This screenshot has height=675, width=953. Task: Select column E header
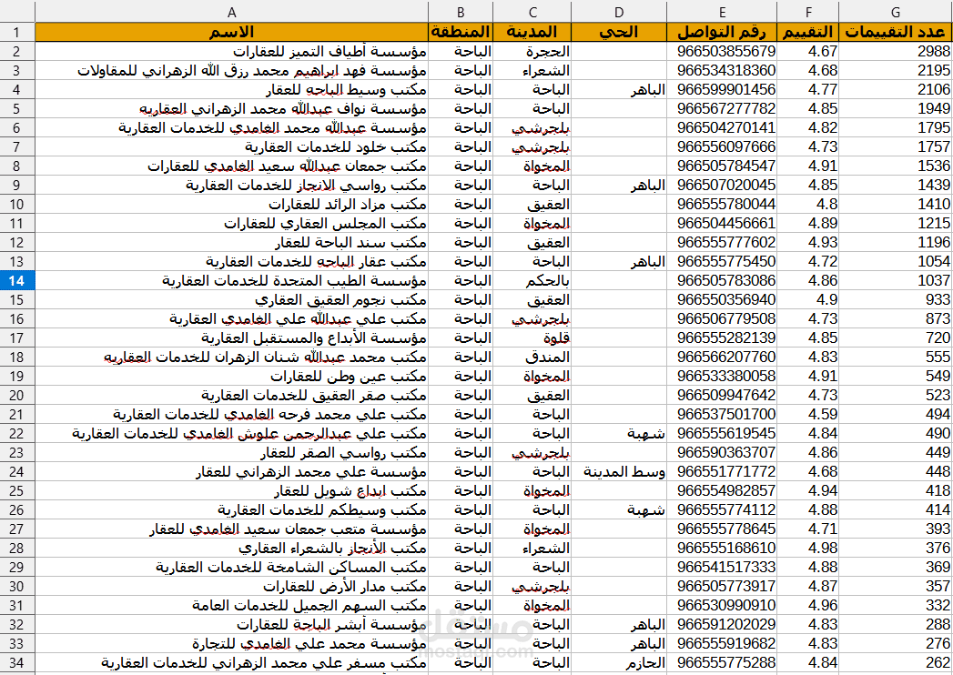tap(722, 12)
